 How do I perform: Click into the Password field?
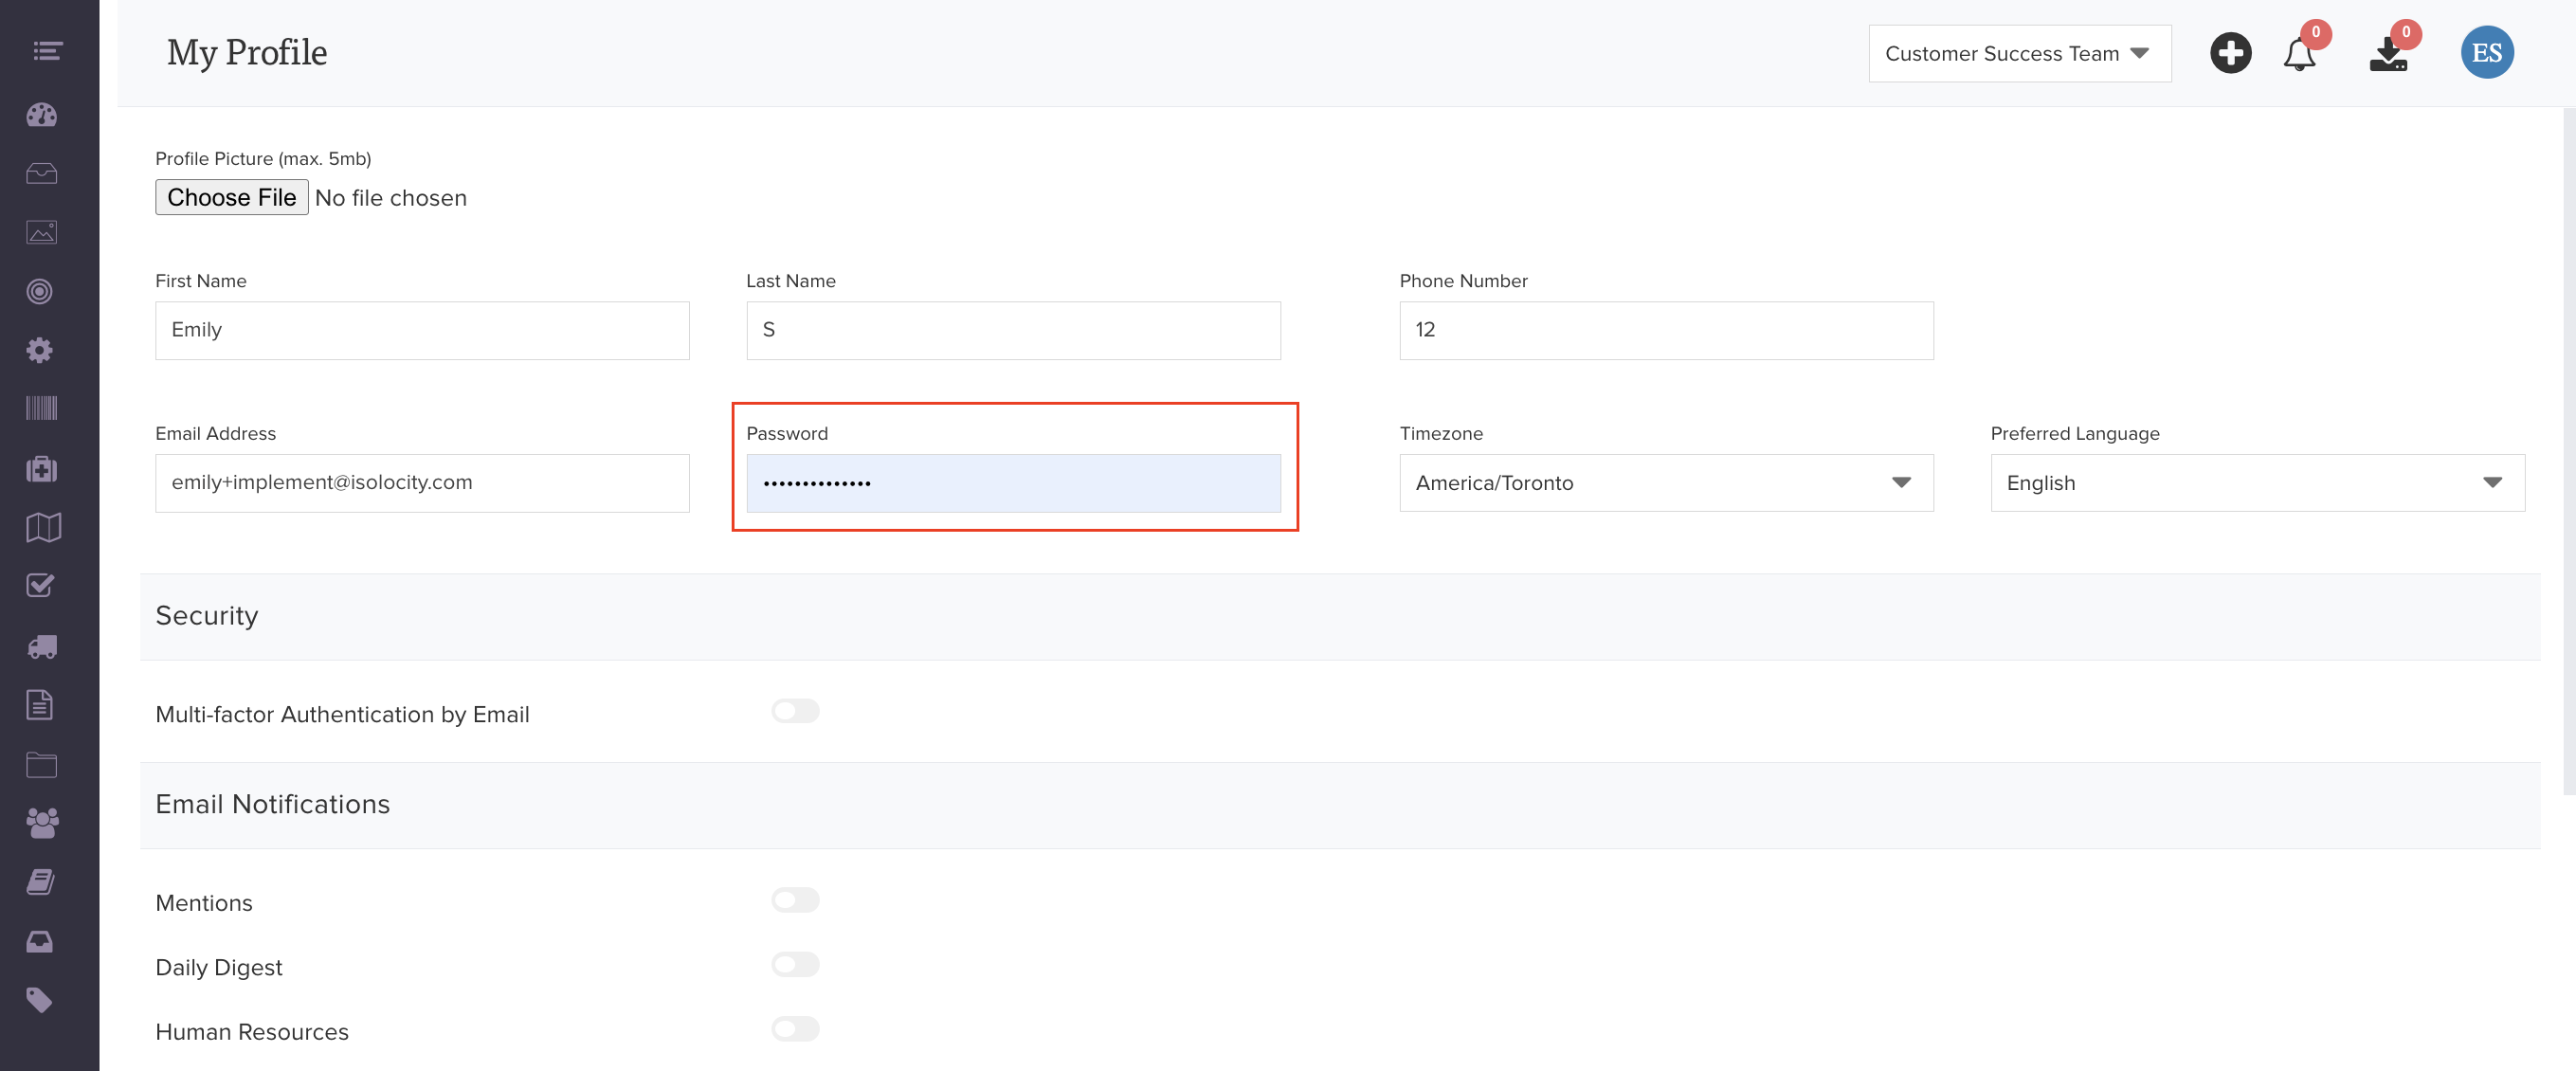click(1012, 483)
